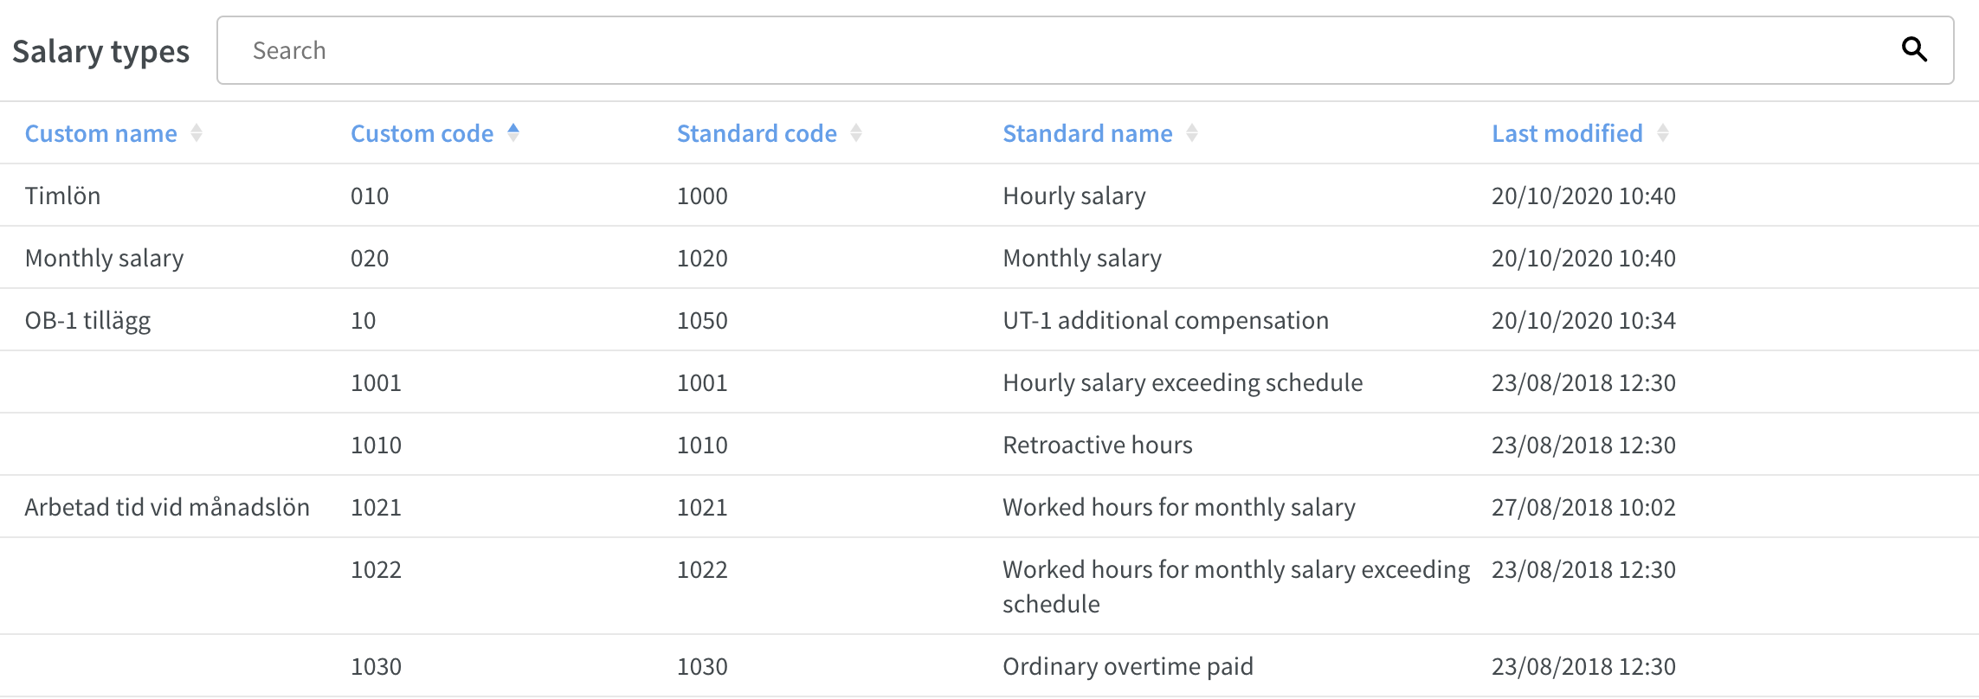Click Last modified date of Ordinary overtime paid
The height and width of the screenshot is (699, 1979).
(1583, 666)
